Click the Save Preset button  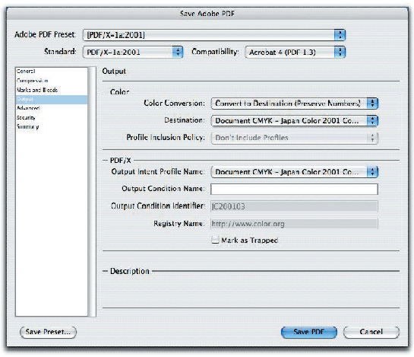(x=48, y=332)
